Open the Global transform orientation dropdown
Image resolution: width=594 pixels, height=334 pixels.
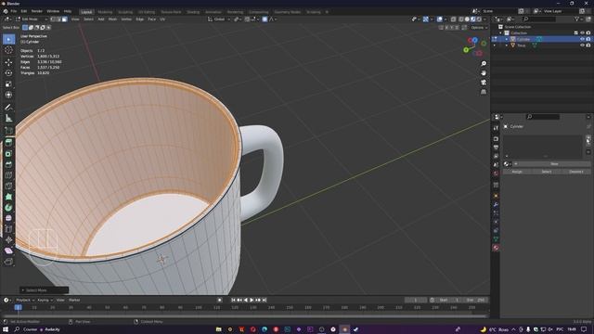coord(219,19)
